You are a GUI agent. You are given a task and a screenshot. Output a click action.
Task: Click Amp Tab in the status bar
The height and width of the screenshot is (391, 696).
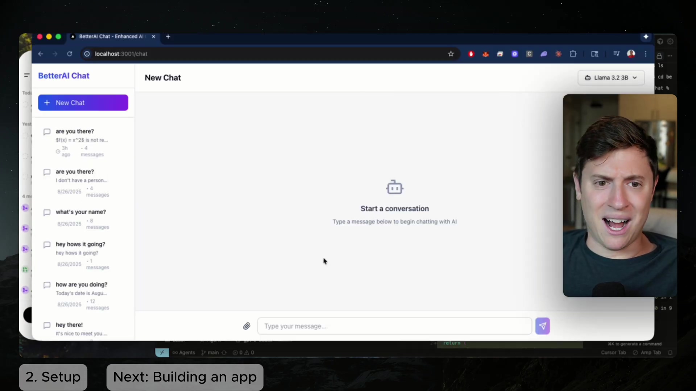[647, 353]
